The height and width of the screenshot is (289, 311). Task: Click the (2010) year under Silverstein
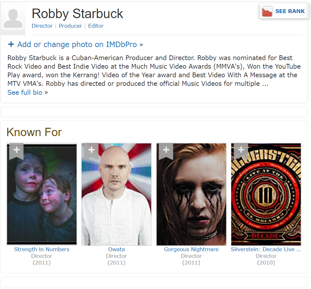coord(266,263)
